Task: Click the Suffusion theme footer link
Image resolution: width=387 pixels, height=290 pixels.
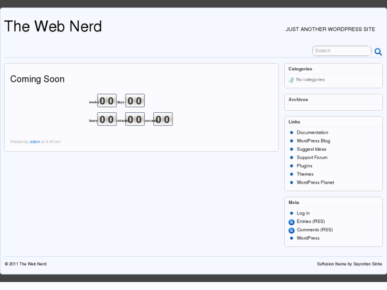Action: coord(332,264)
